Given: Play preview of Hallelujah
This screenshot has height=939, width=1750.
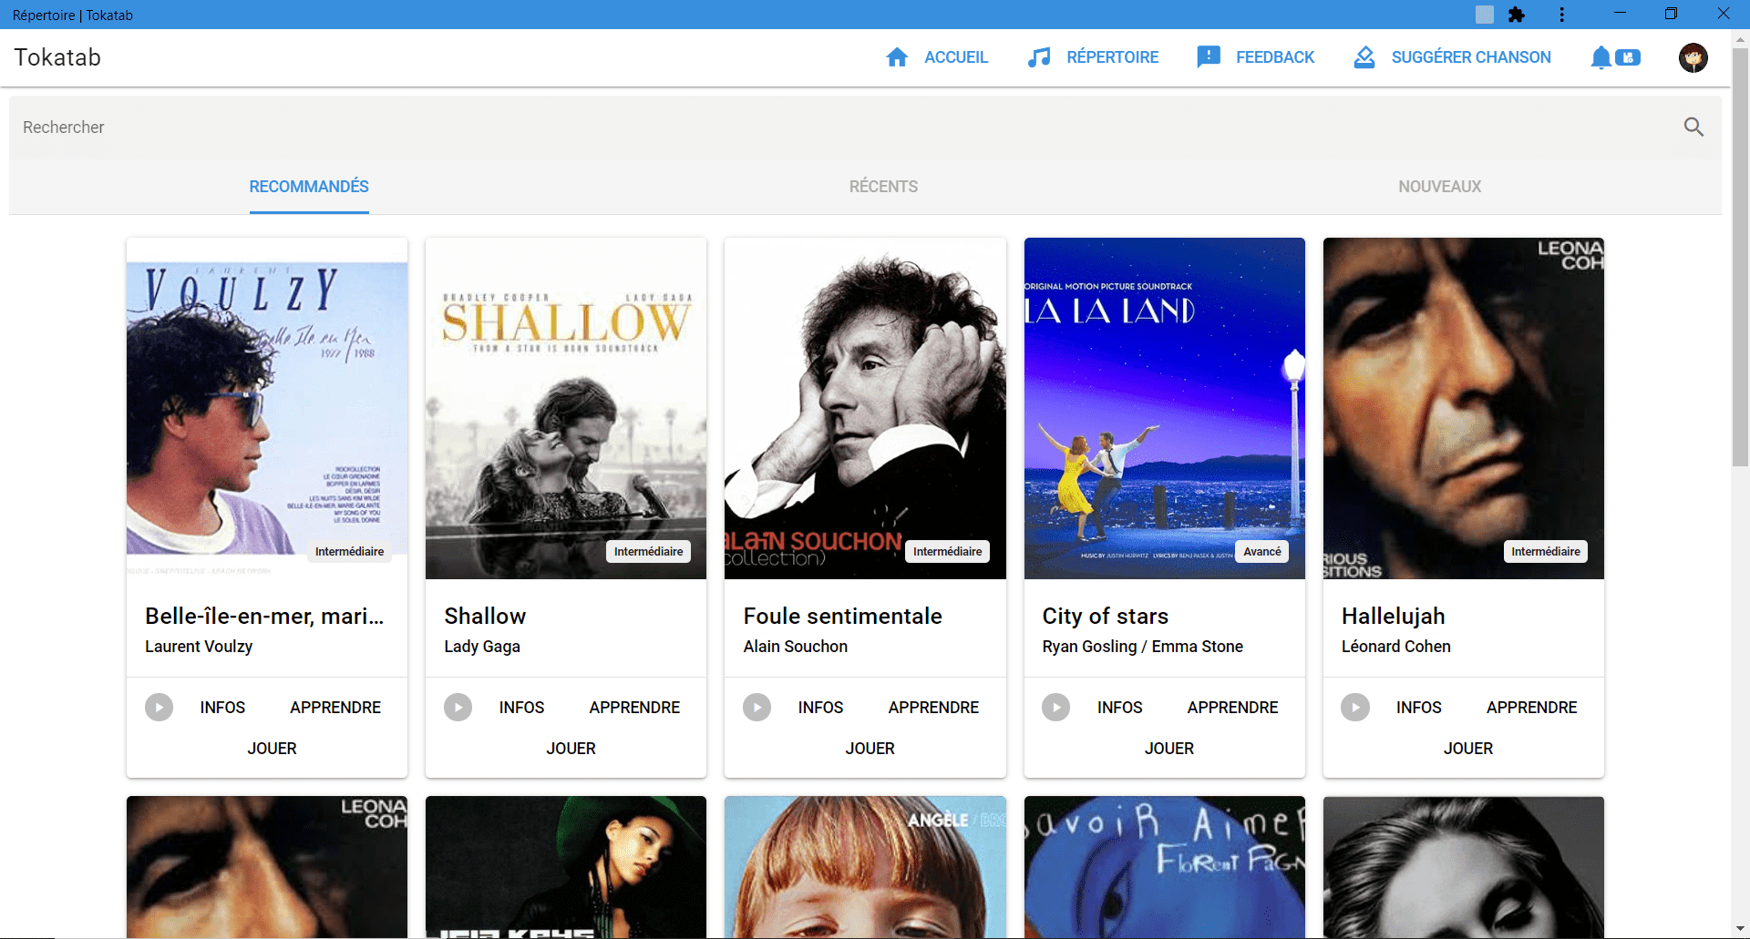Looking at the screenshot, I should pos(1354,708).
